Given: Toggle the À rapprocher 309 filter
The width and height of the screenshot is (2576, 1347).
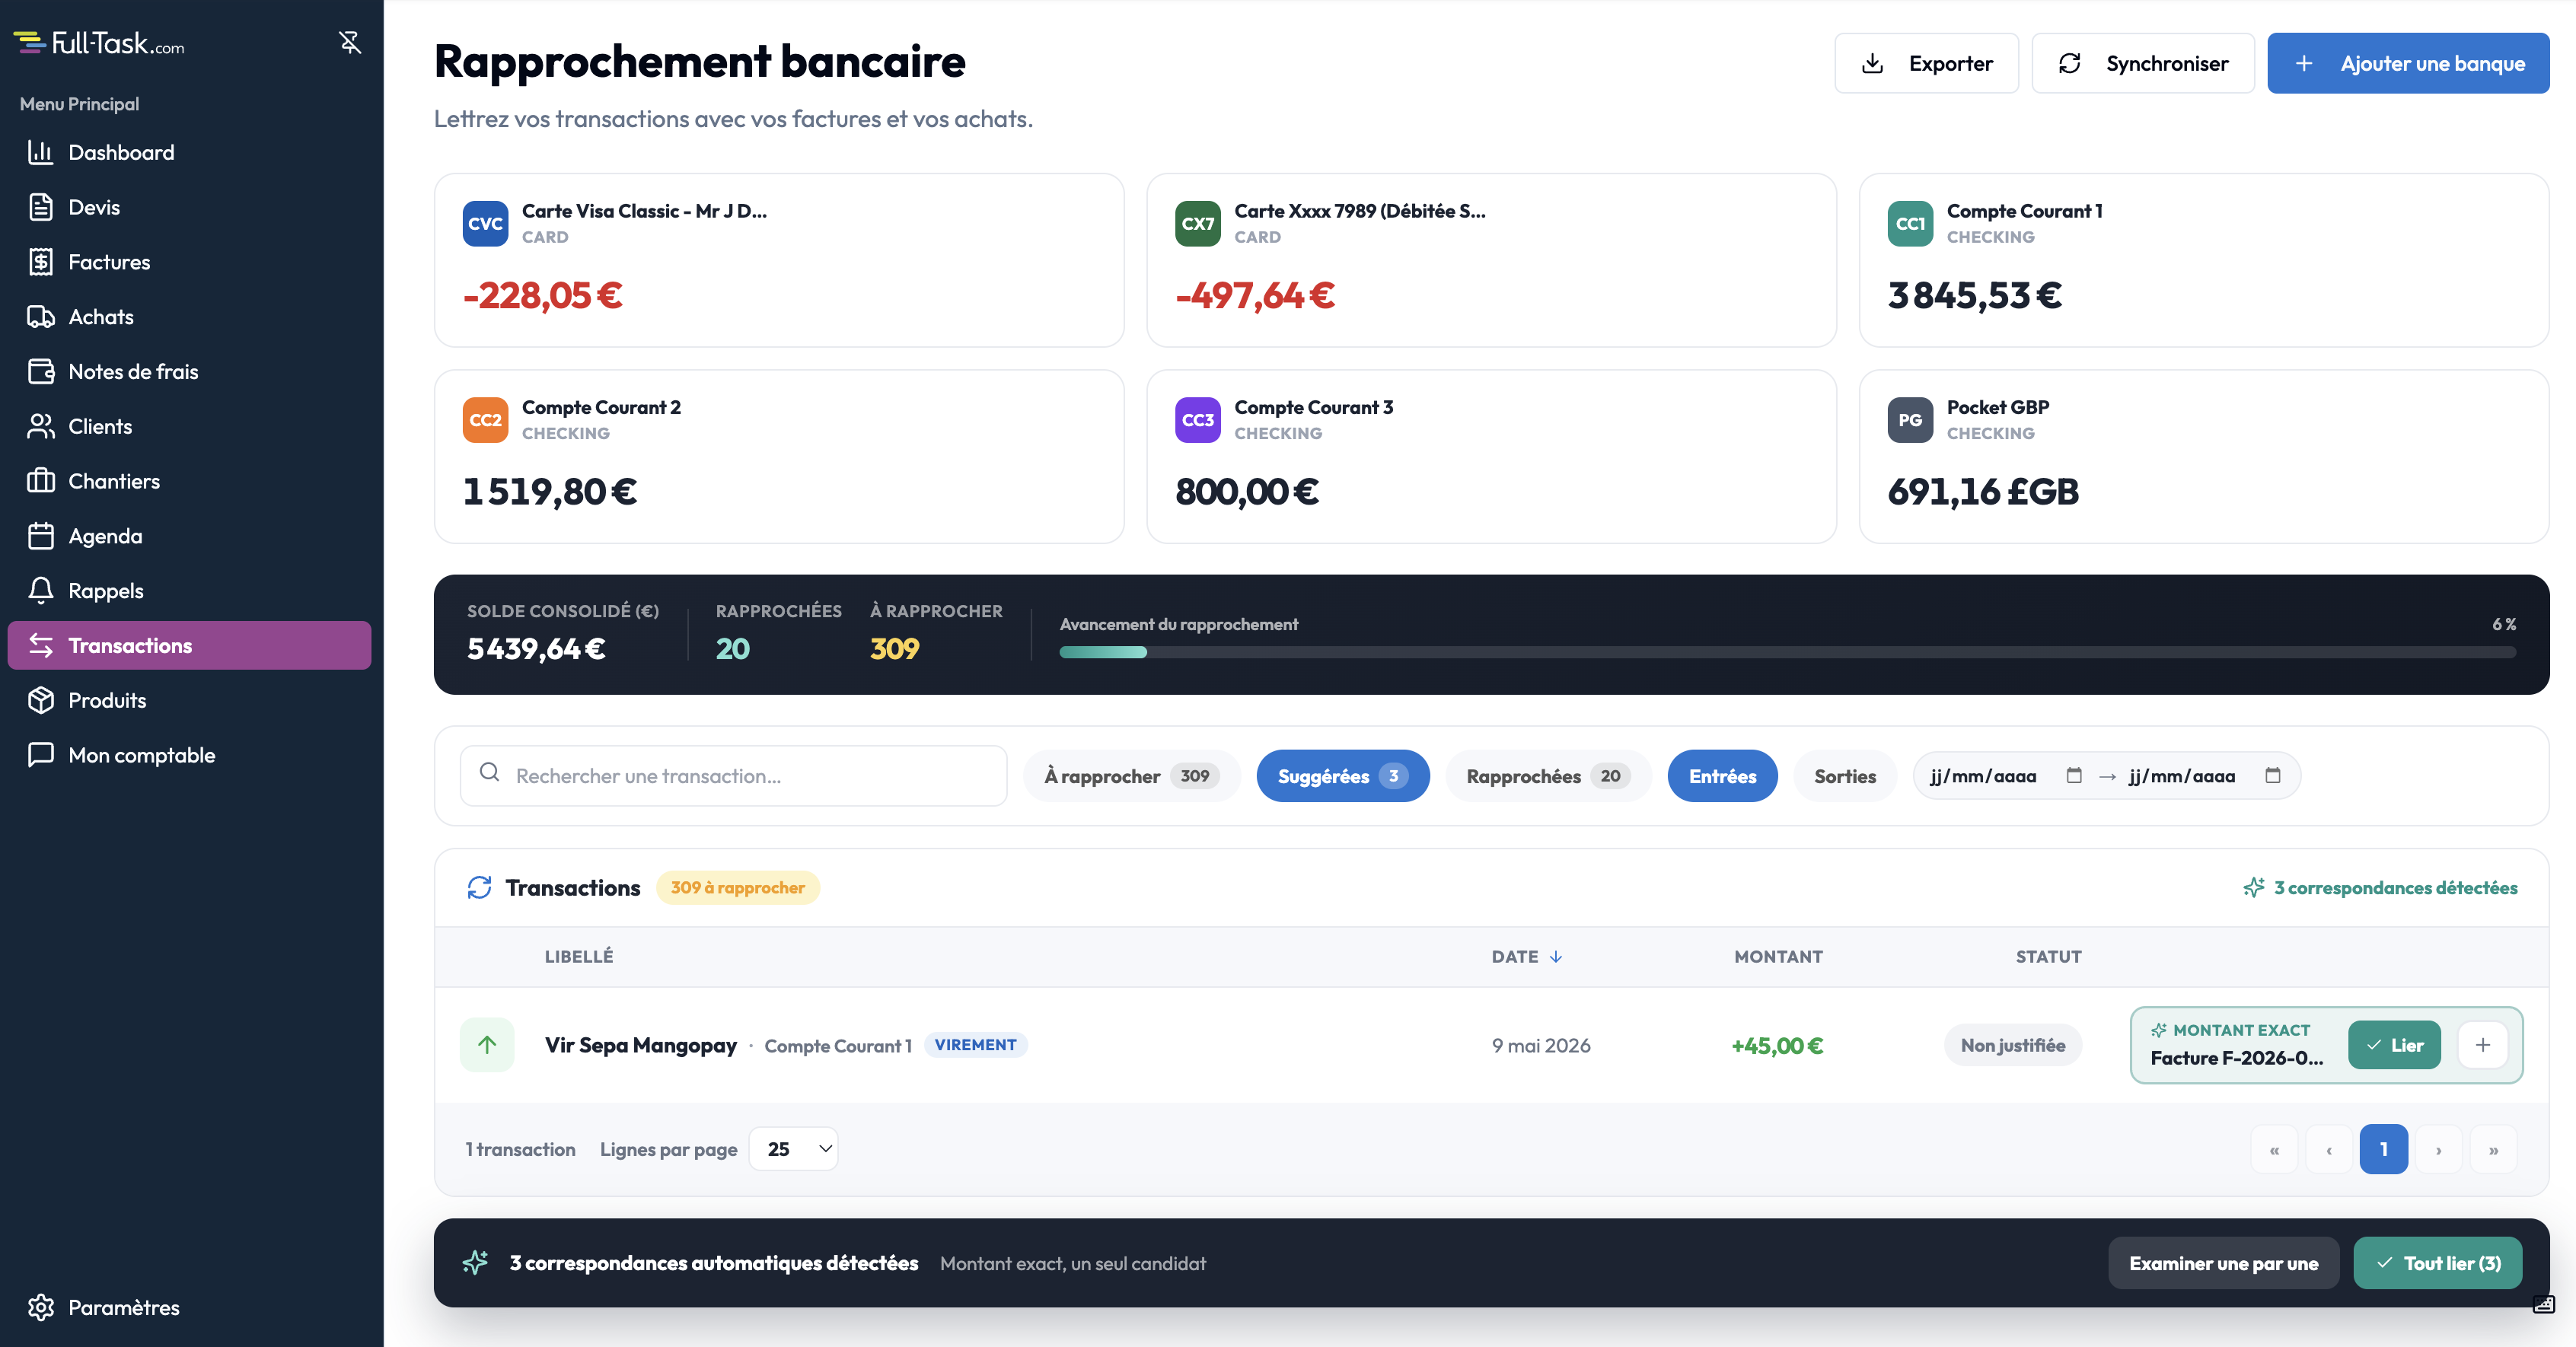Looking at the screenshot, I should pos(1131,776).
